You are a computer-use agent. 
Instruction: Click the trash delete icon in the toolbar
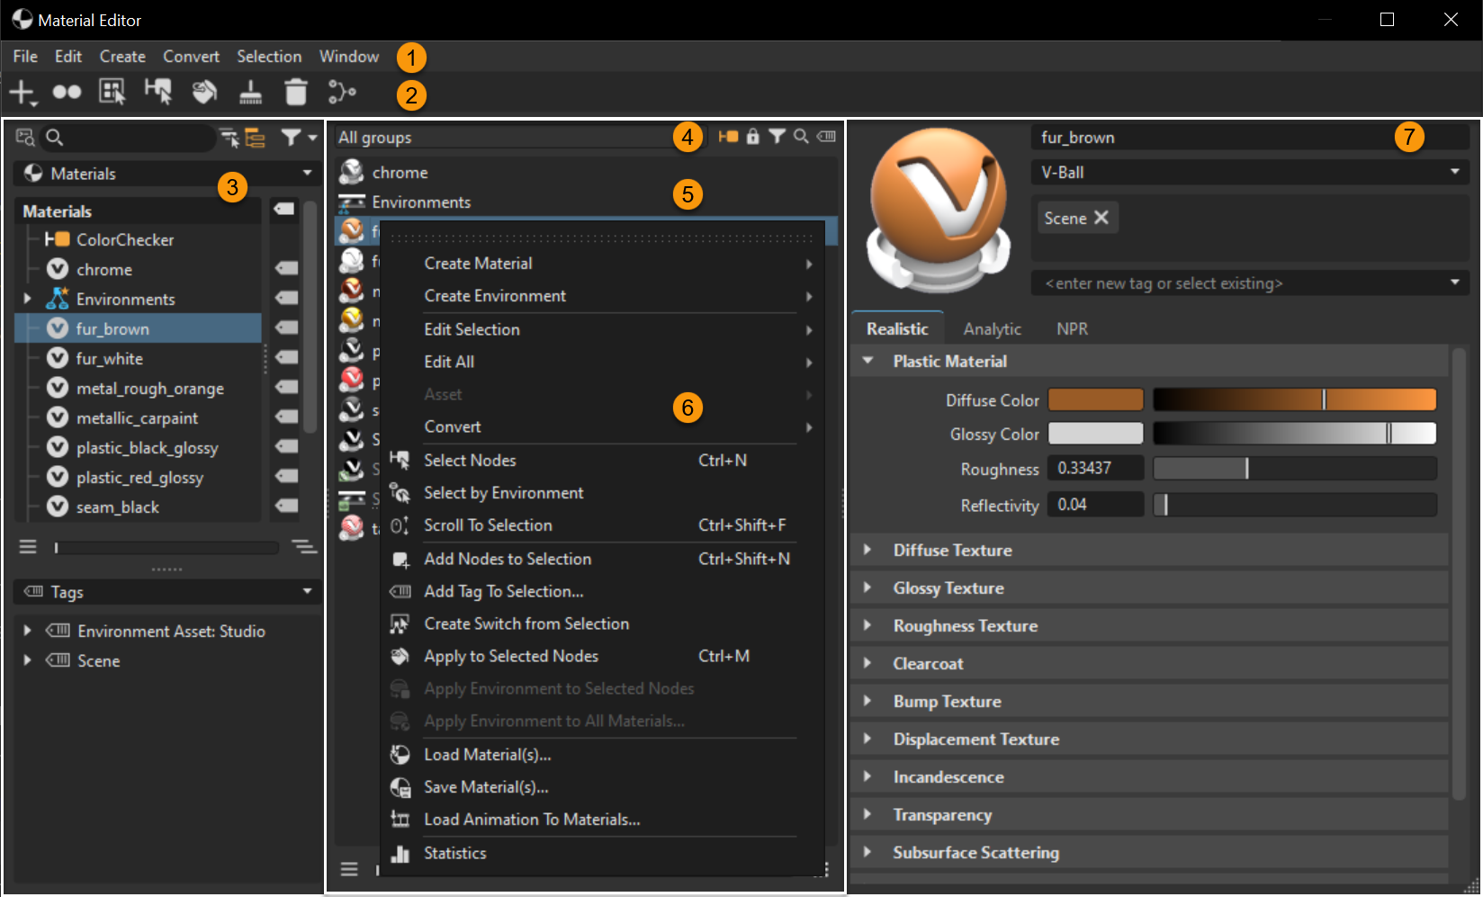296,92
